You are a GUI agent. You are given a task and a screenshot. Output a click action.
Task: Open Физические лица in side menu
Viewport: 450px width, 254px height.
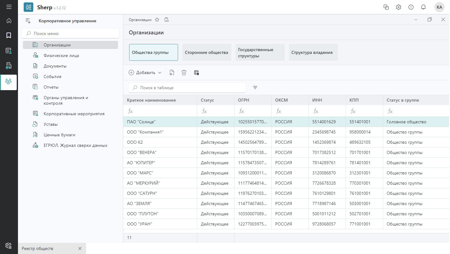pyautogui.click(x=61, y=55)
